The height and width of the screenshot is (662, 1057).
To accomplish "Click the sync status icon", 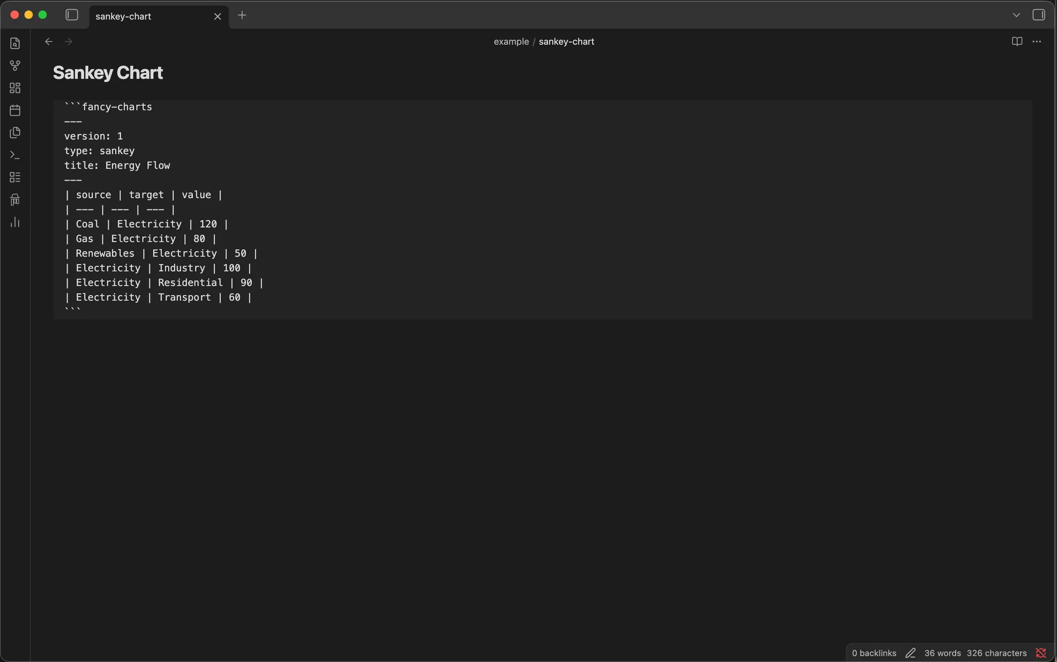I will [1041, 653].
